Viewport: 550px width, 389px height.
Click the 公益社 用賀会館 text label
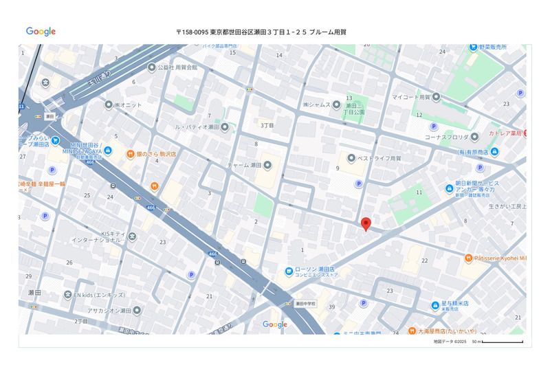tap(177, 67)
